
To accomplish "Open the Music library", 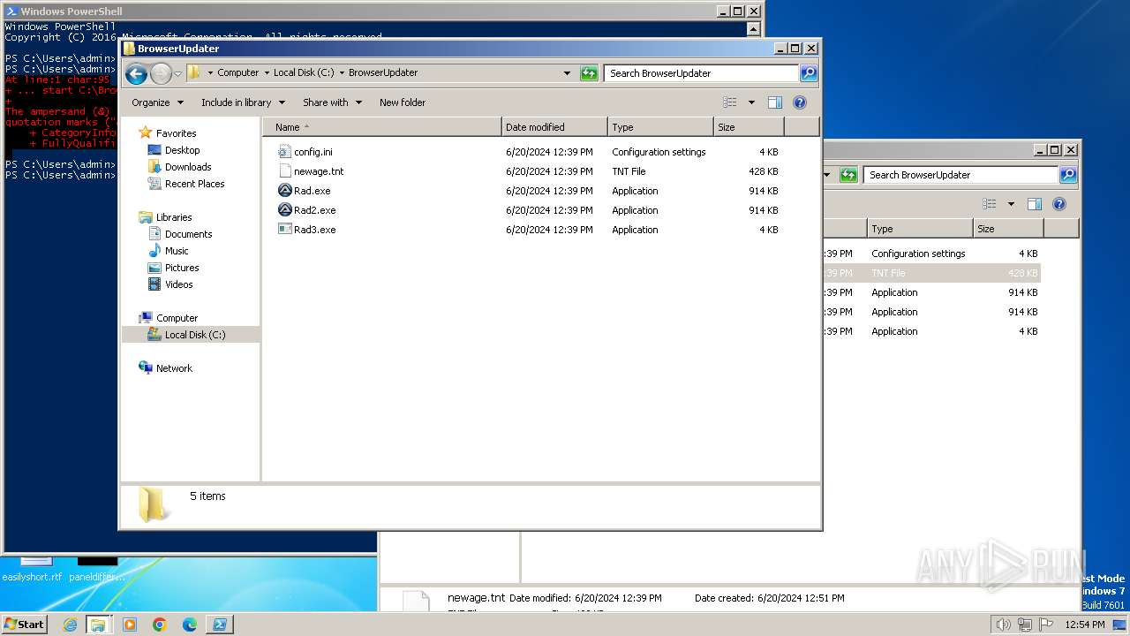I will click(x=177, y=251).
